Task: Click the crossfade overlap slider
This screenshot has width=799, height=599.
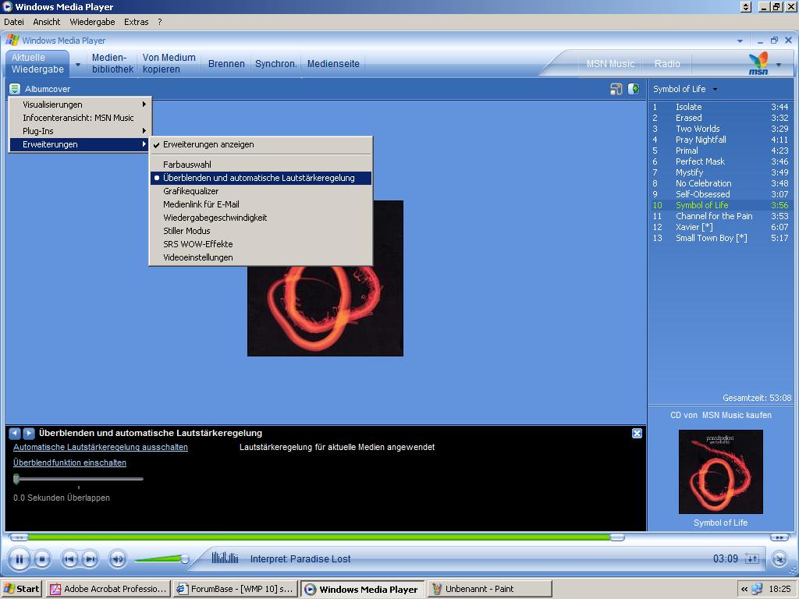Action: [79, 479]
